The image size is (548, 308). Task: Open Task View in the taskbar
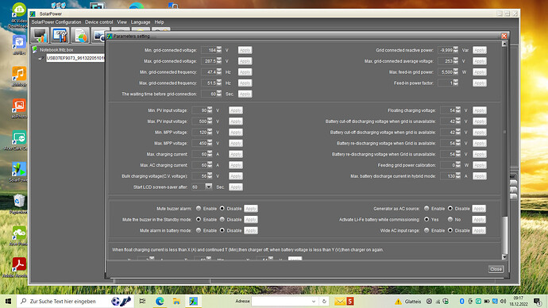tap(142, 301)
